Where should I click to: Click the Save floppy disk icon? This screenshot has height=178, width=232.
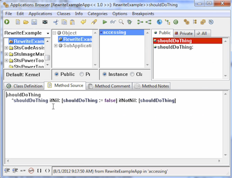pyautogui.click(x=34, y=22)
